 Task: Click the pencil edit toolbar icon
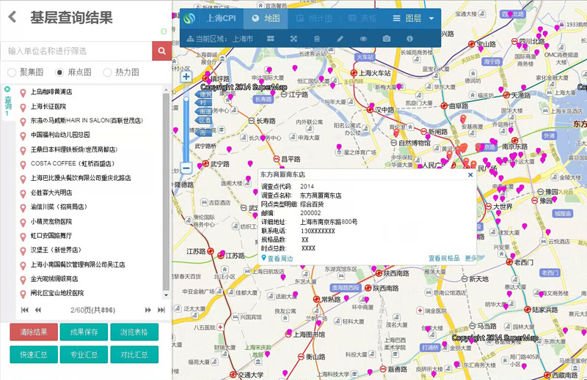click(x=340, y=39)
